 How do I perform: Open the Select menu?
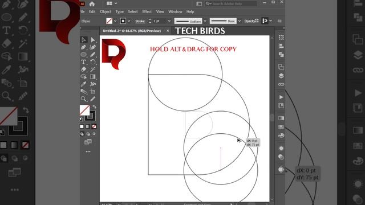pyautogui.click(x=133, y=11)
